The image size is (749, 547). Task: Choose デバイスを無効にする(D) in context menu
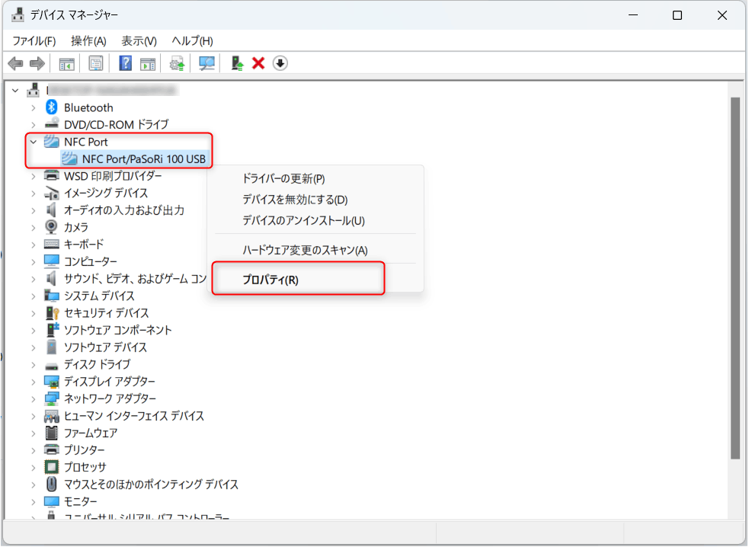pyautogui.click(x=295, y=200)
